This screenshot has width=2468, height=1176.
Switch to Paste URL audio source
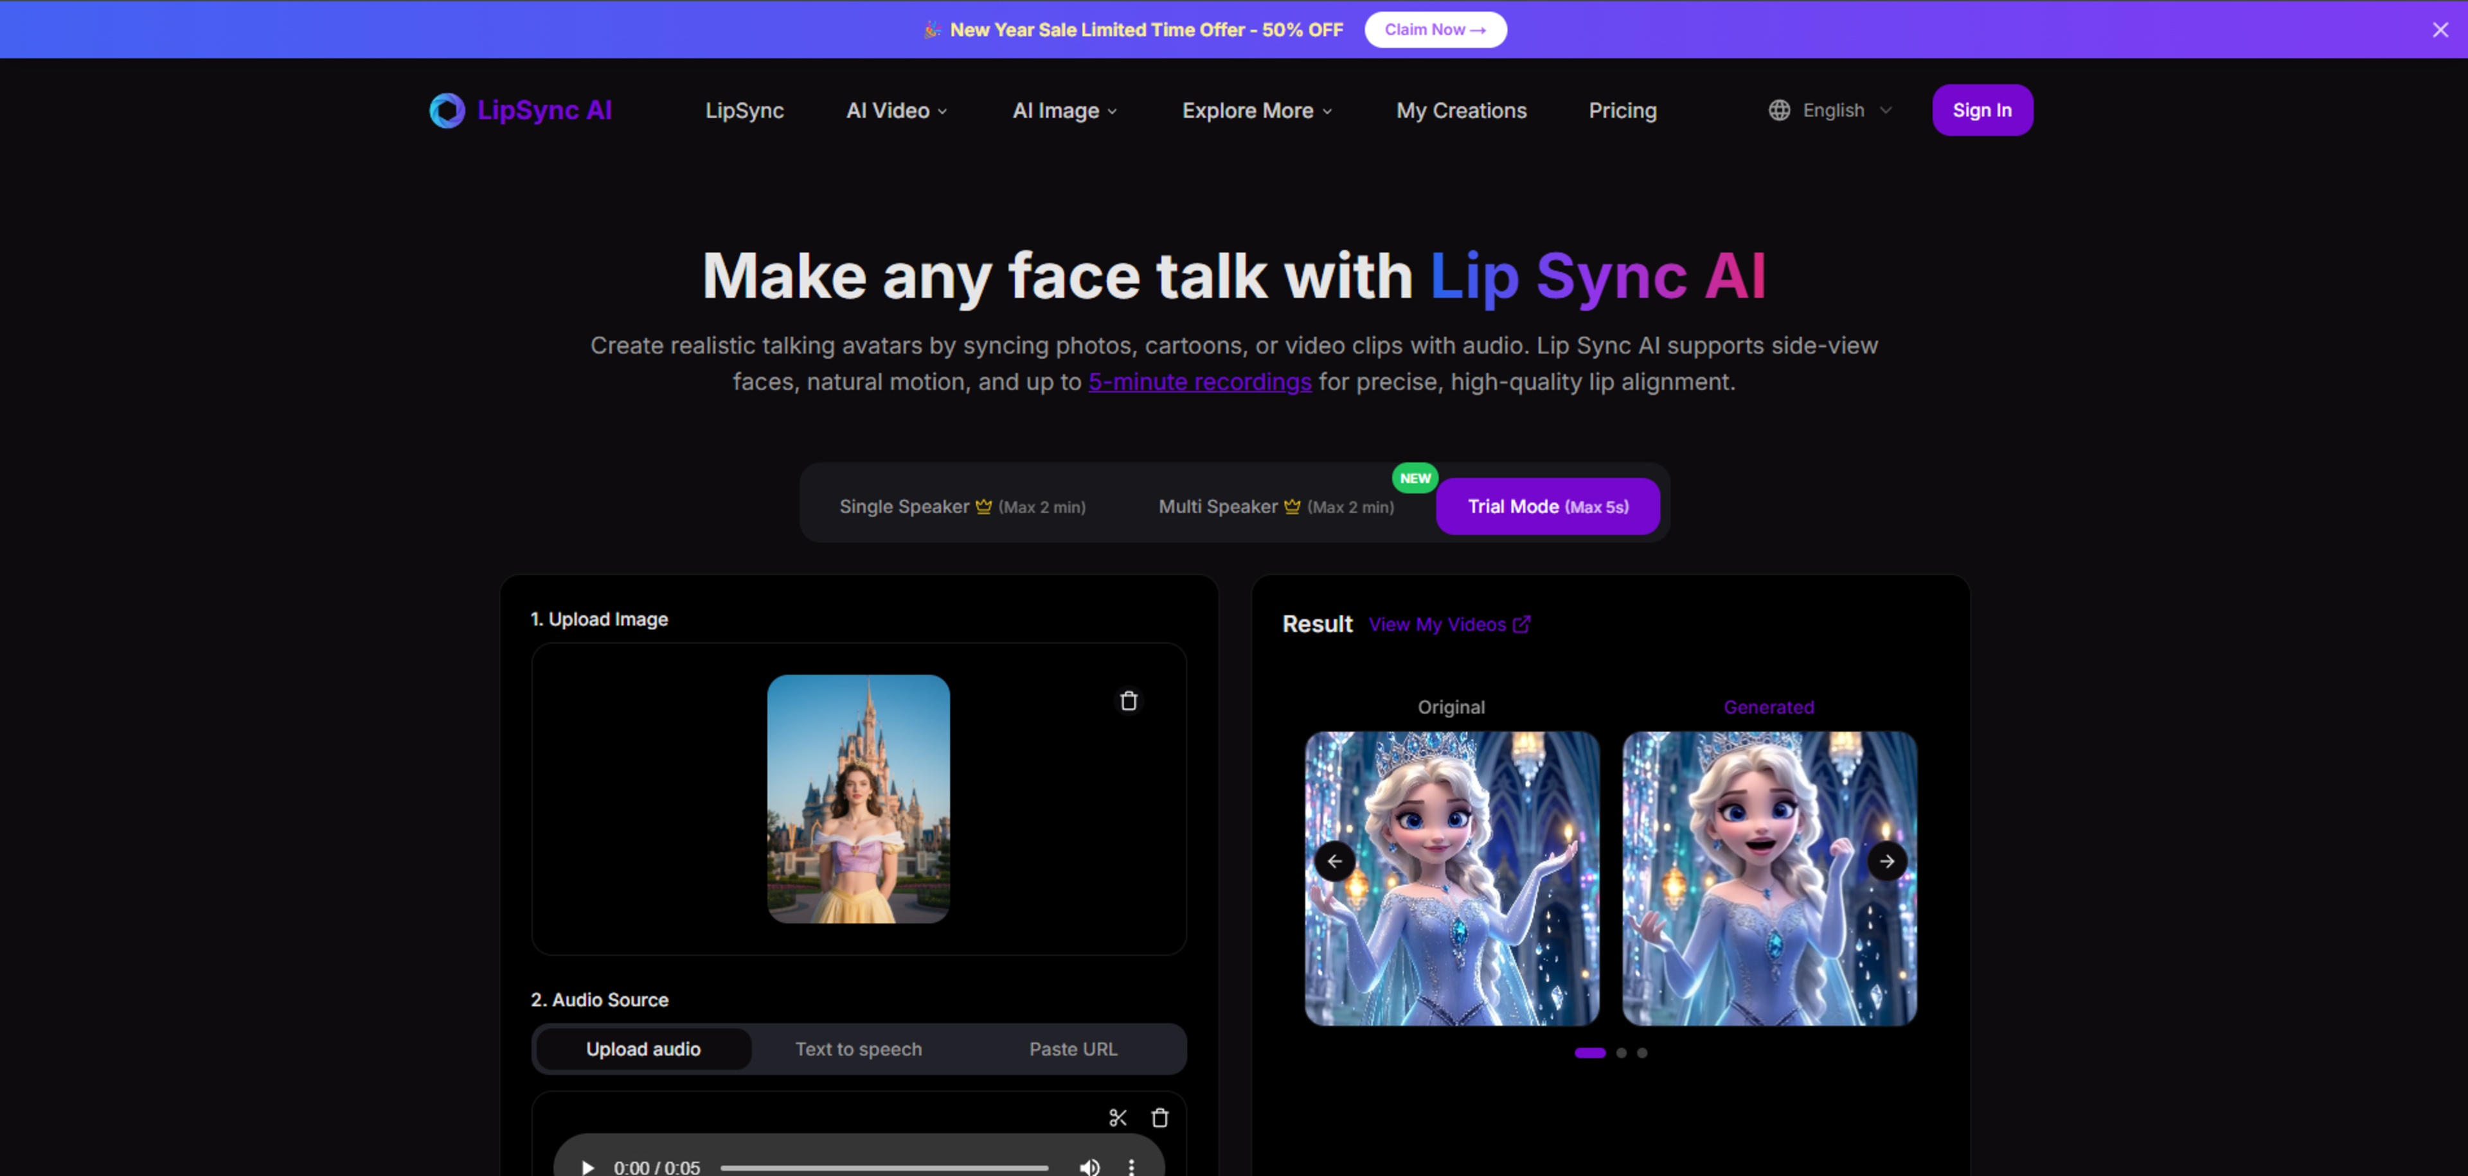[1073, 1049]
